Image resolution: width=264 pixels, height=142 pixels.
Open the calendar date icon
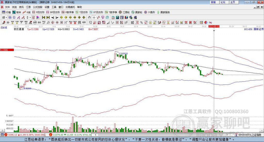tap(113, 17)
